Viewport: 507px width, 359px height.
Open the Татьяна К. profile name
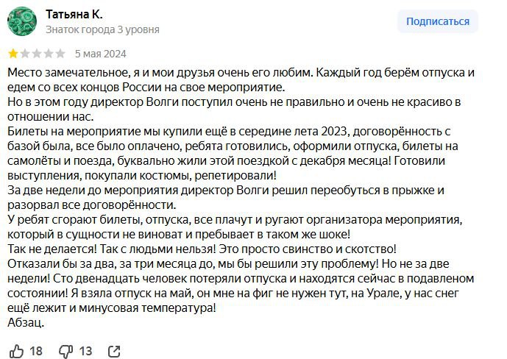[x=74, y=14]
